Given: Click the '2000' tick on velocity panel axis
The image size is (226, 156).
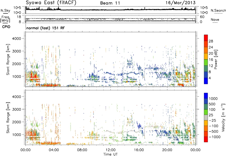Looking at the screenshot, I should point(16,122).
